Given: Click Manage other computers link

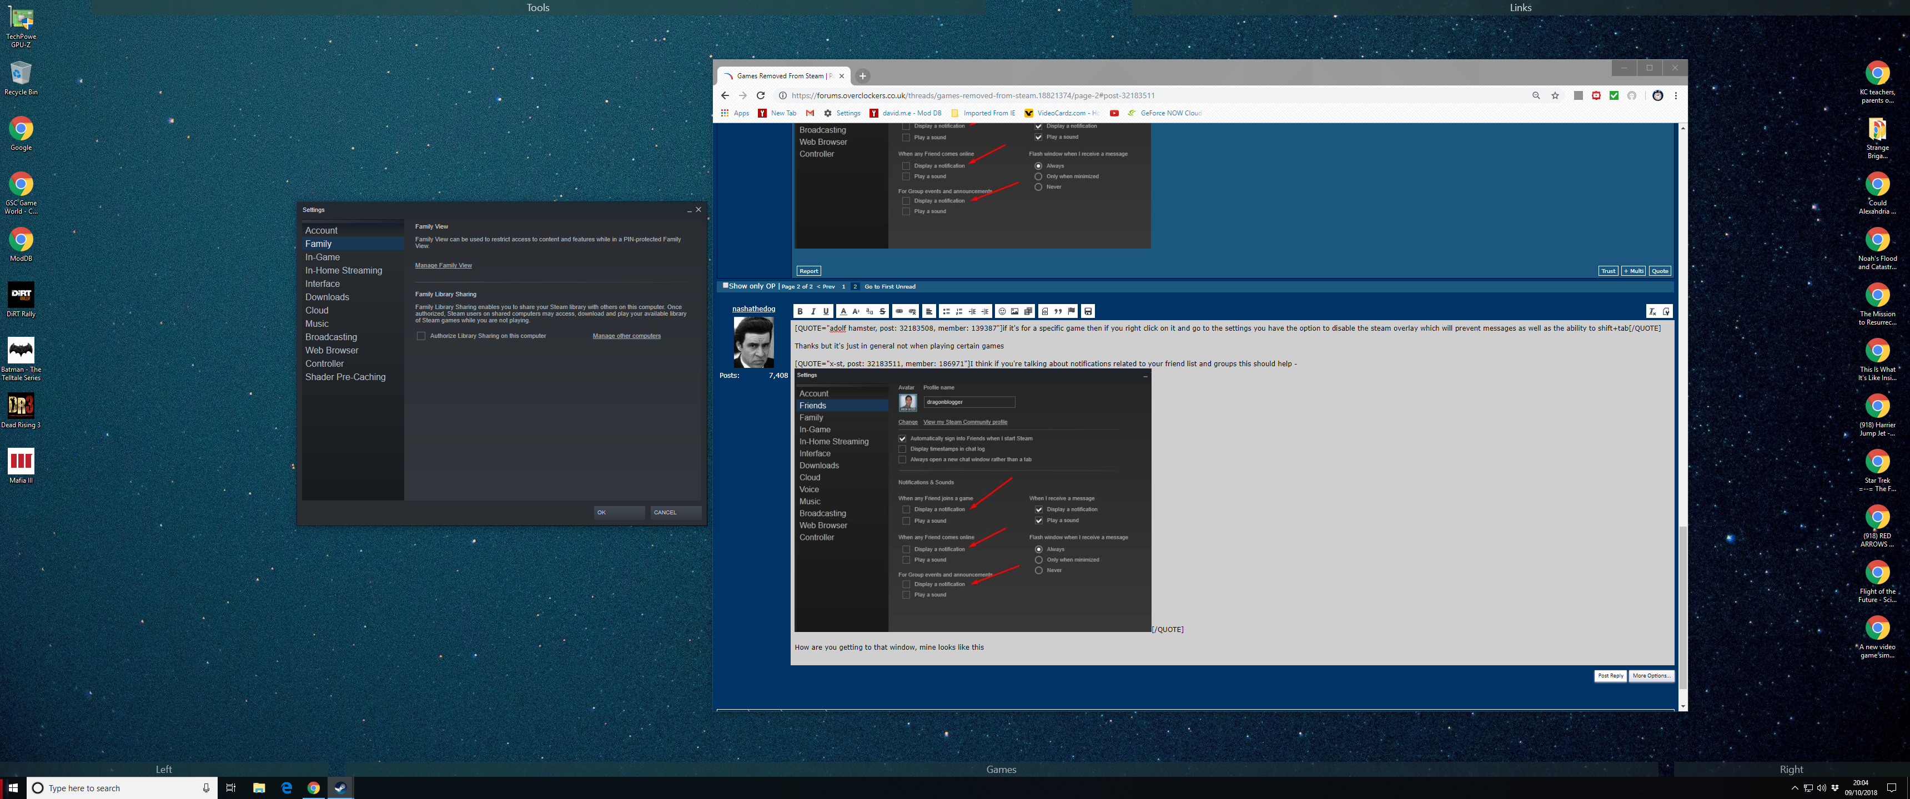Looking at the screenshot, I should pyautogui.click(x=626, y=336).
